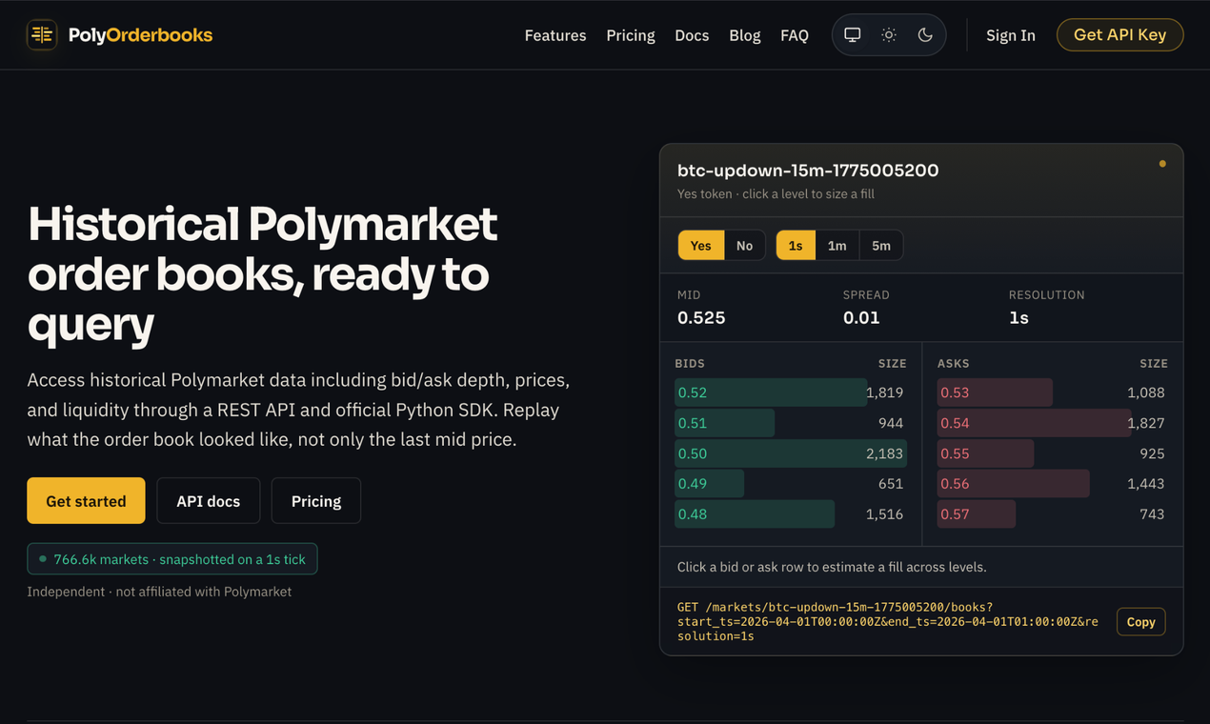Click the hero heading 'Historical Polymarket order books'
Image resolution: width=1210 pixels, height=724 pixels.
click(x=262, y=274)
